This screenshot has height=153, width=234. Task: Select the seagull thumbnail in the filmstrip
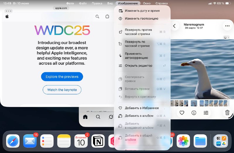194,103
